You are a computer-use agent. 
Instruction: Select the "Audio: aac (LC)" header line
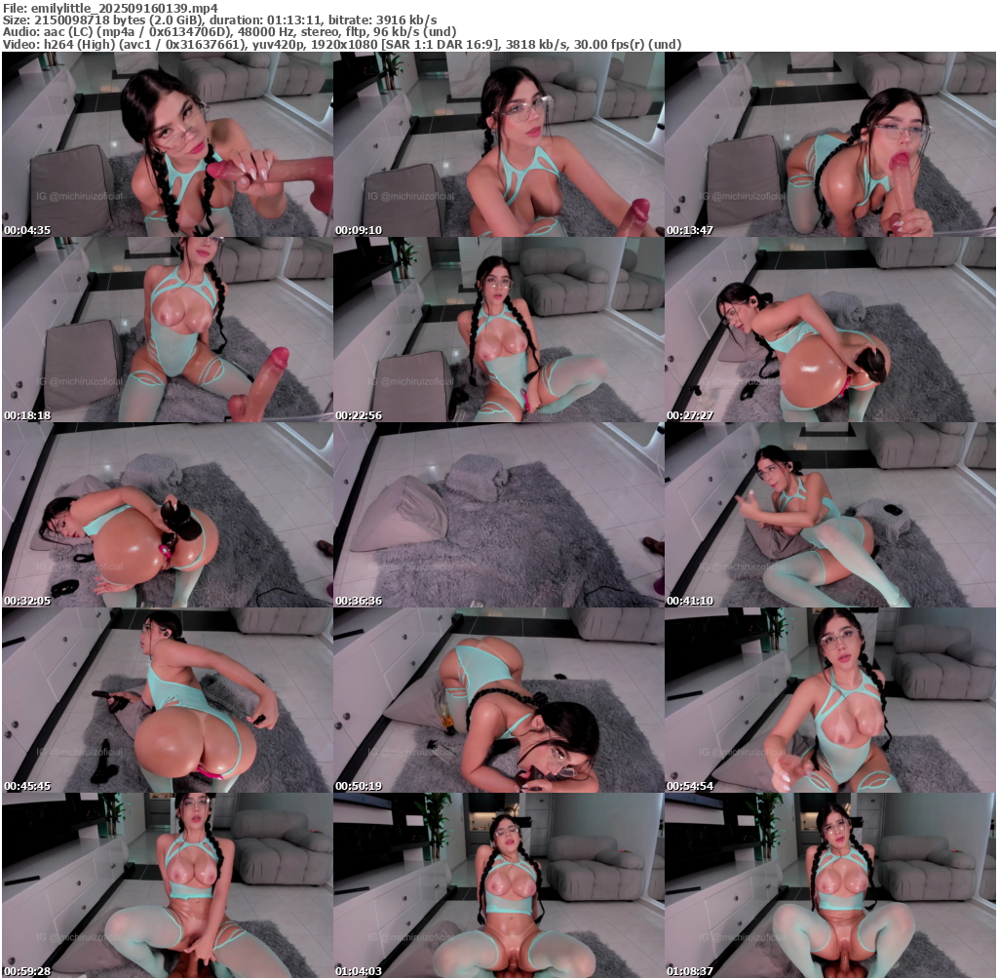(x=229, y=32)
